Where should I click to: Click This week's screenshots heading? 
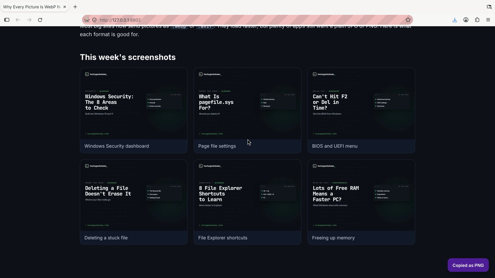pos(128,57)
